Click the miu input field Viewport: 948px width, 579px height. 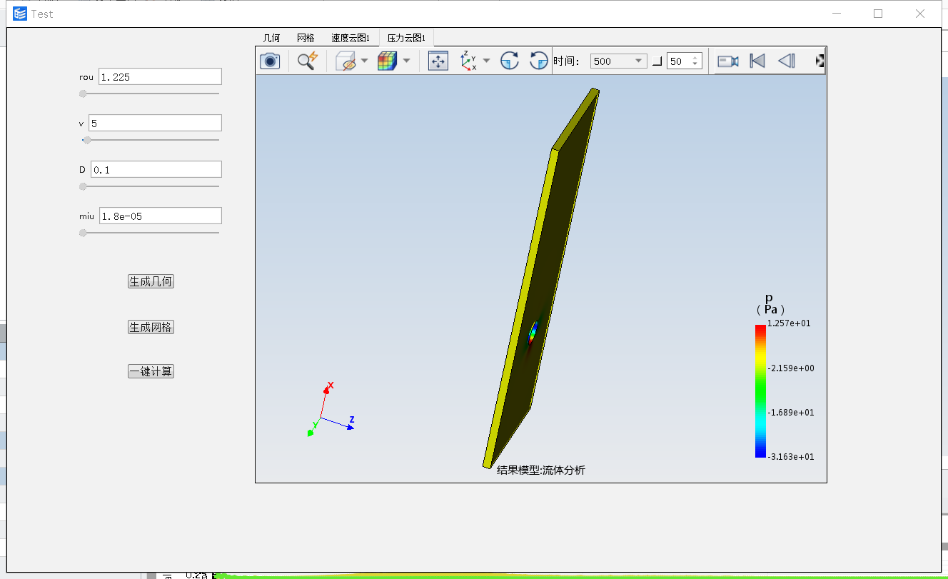click(160, 216)
